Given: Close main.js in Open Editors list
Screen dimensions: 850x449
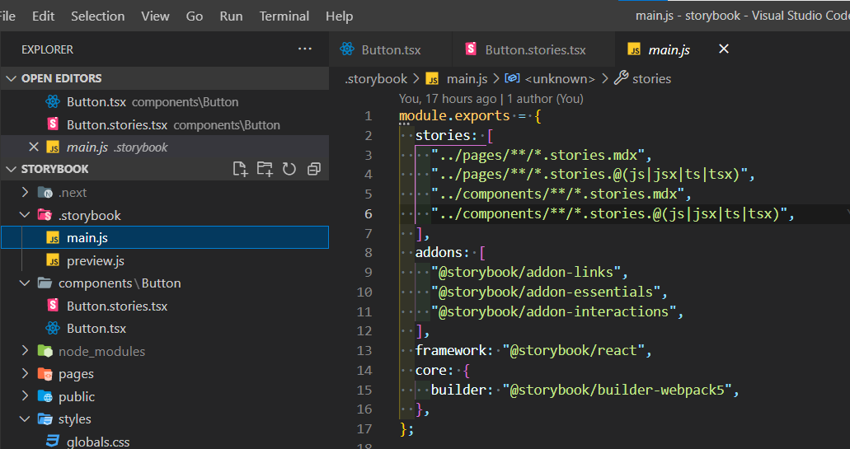Looking at the screenshot, I should [x=34, y=147].
